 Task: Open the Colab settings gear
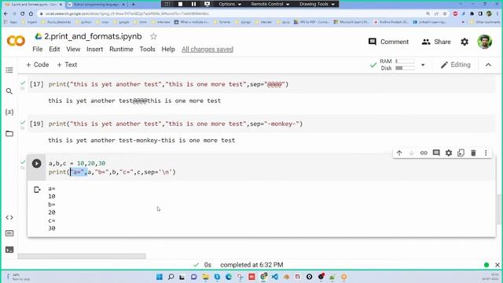[x=464, y=42]
